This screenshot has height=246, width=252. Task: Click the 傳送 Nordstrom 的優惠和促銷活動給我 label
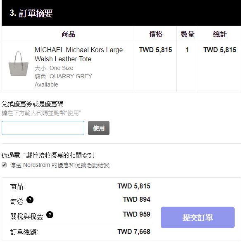[x=59, y=165]
